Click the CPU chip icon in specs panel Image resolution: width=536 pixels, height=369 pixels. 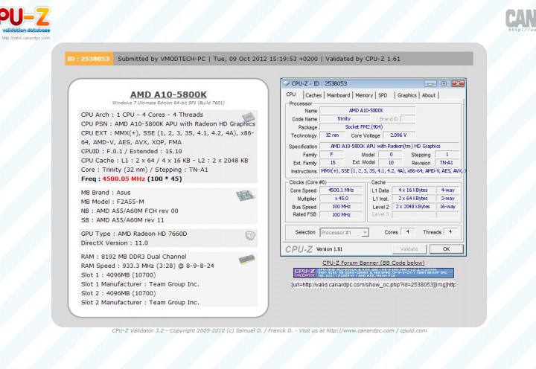(x=248, y=117)
